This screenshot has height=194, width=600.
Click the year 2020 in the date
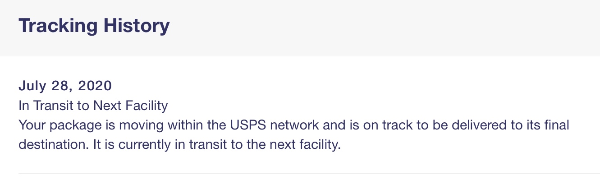coord(95,85)
